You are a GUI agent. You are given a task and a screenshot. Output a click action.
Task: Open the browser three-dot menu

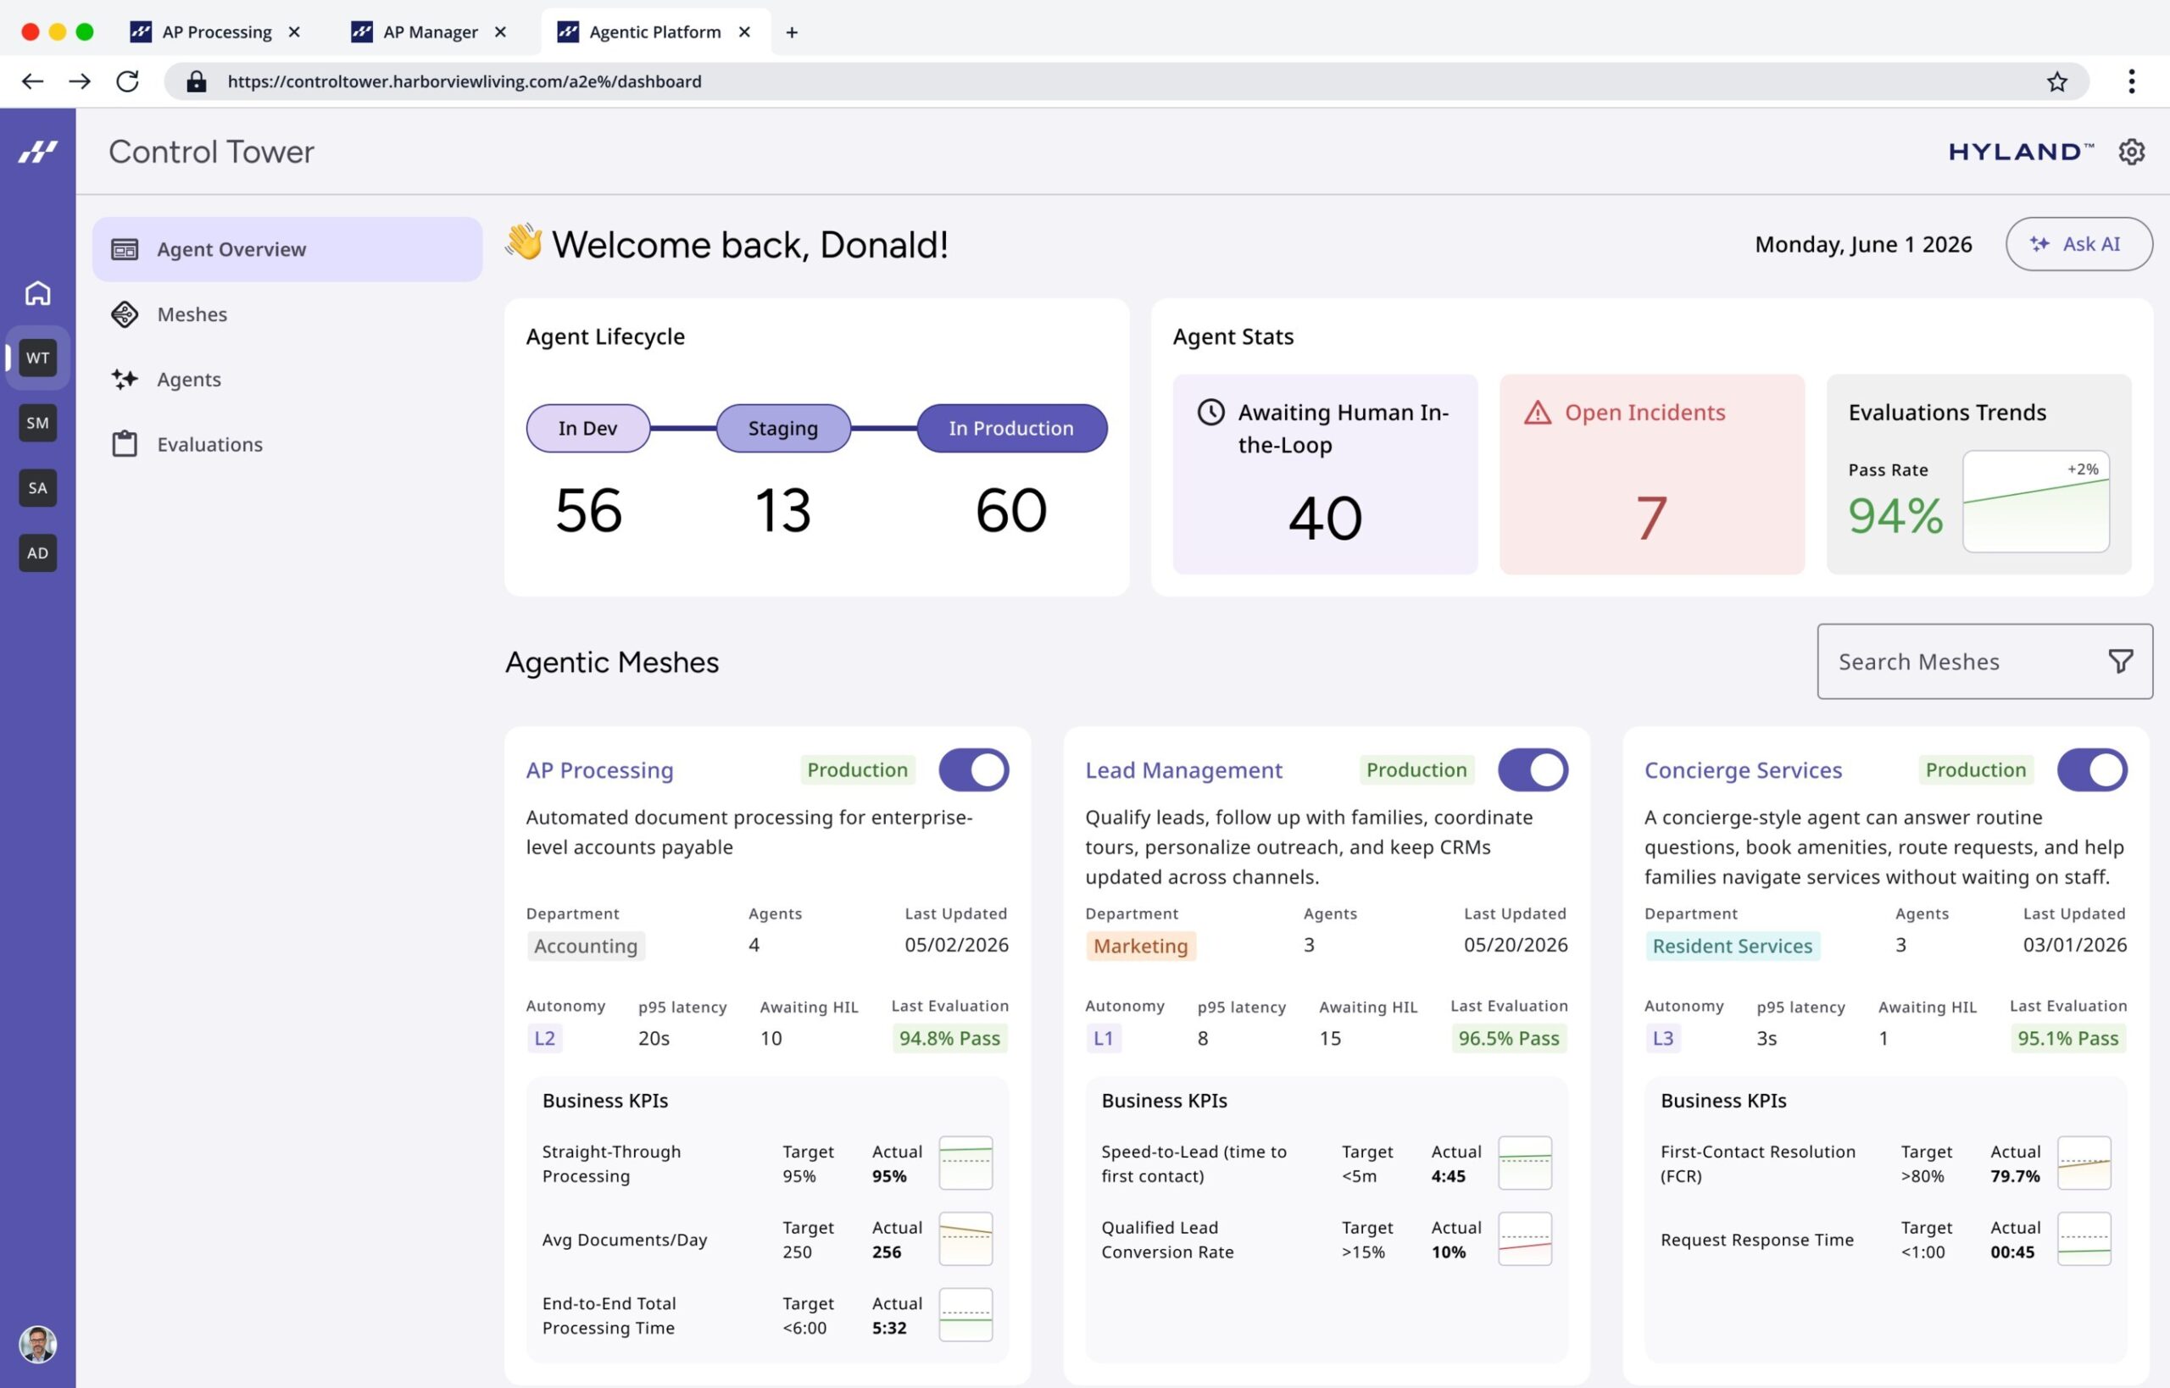[2131, 81]
